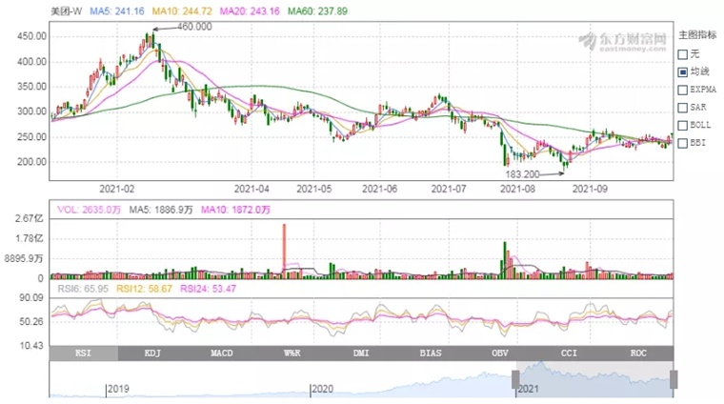The width and height of the screenshot is (724, 404).
Task: Click the 2020 marker on timeline overview
Action: tap(323, 389)
